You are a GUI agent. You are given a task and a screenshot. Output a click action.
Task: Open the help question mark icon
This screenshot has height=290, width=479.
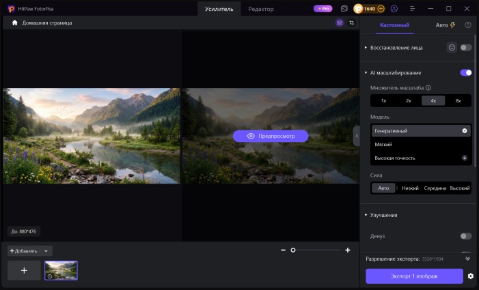coord(468,25)
